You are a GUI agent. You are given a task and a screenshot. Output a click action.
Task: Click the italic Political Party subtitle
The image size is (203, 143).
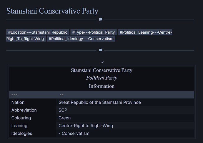click(x=101, y=78)
